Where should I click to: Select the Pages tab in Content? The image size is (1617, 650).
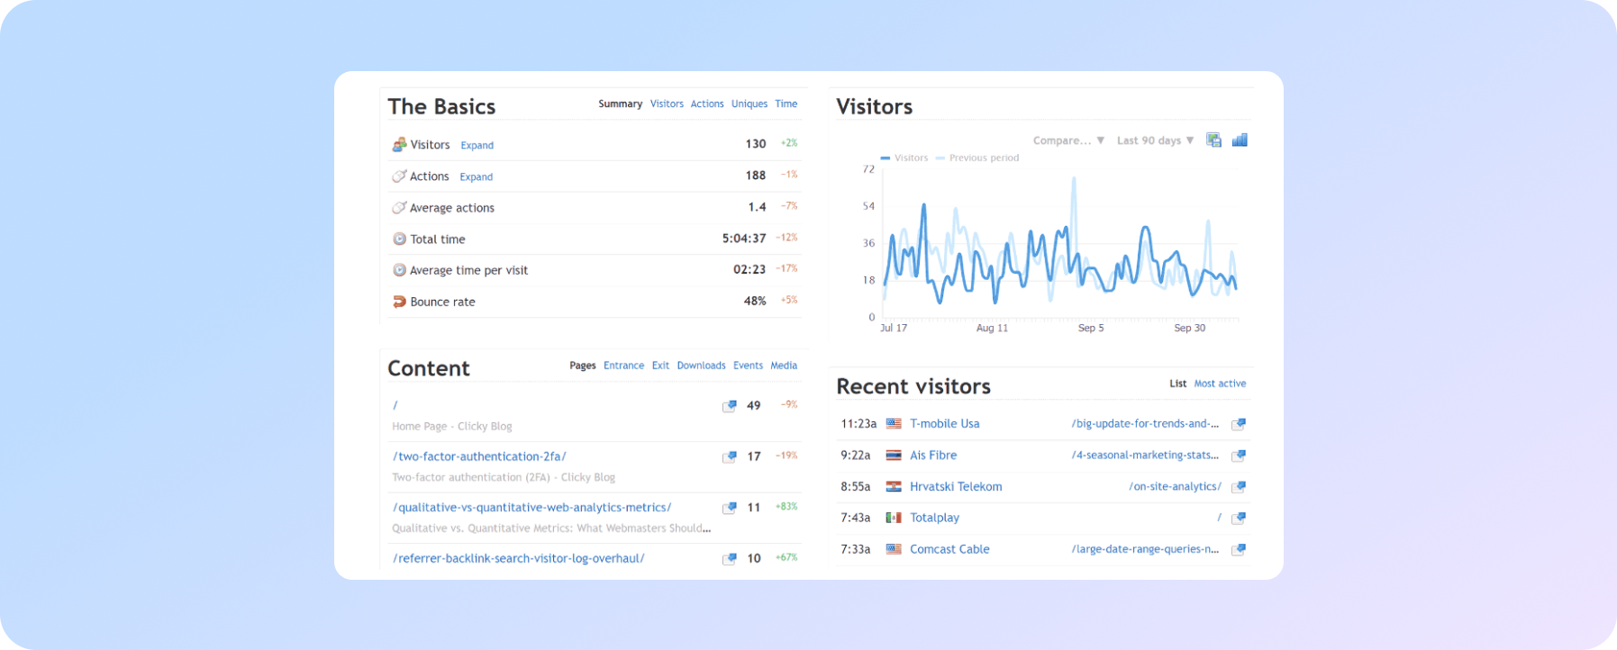[583, 366]
